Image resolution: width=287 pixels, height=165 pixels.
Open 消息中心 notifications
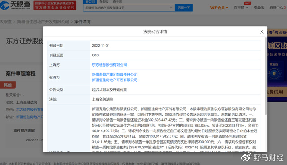click(x=277, y=8)
